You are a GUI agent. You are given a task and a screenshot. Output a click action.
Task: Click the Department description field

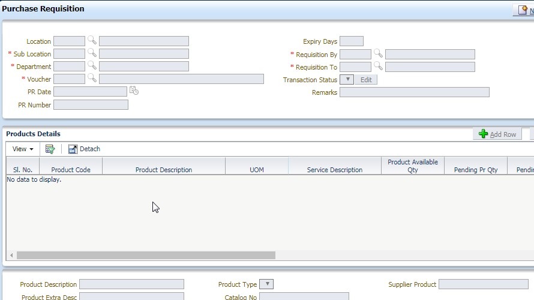point(144,67)
